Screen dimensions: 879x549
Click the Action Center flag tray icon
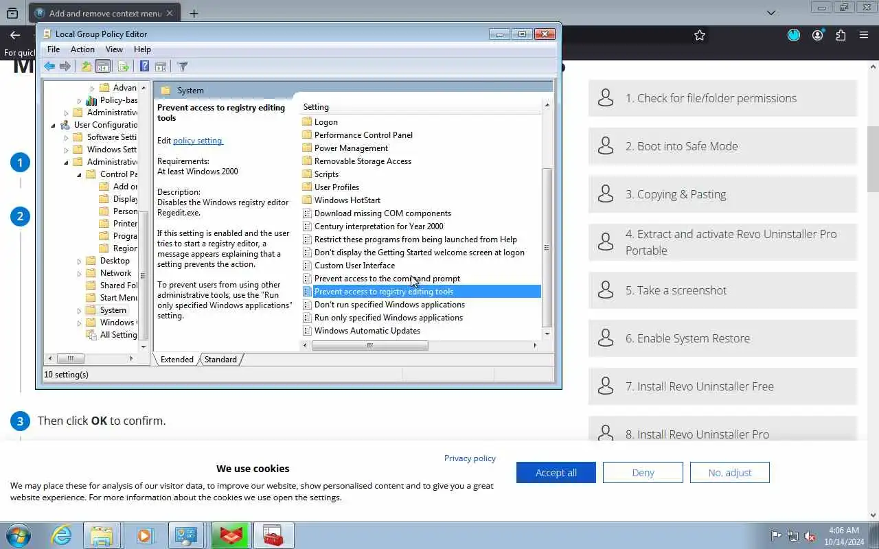[x=776, y=536]
